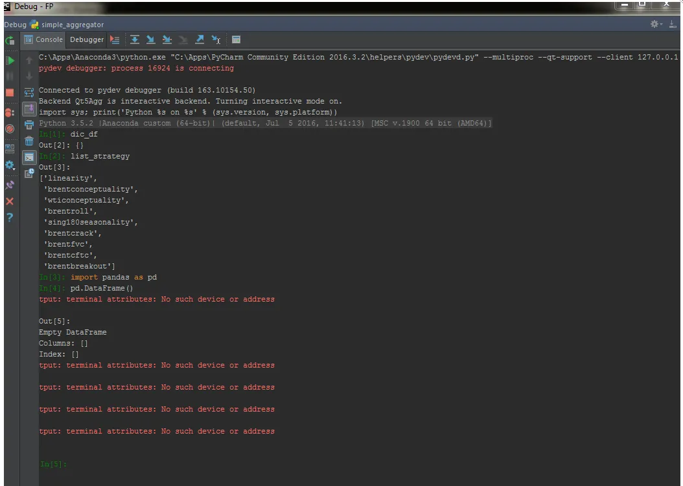
Task: Click the Step Over toolbar icon
Action: click(x=135, y=39)
